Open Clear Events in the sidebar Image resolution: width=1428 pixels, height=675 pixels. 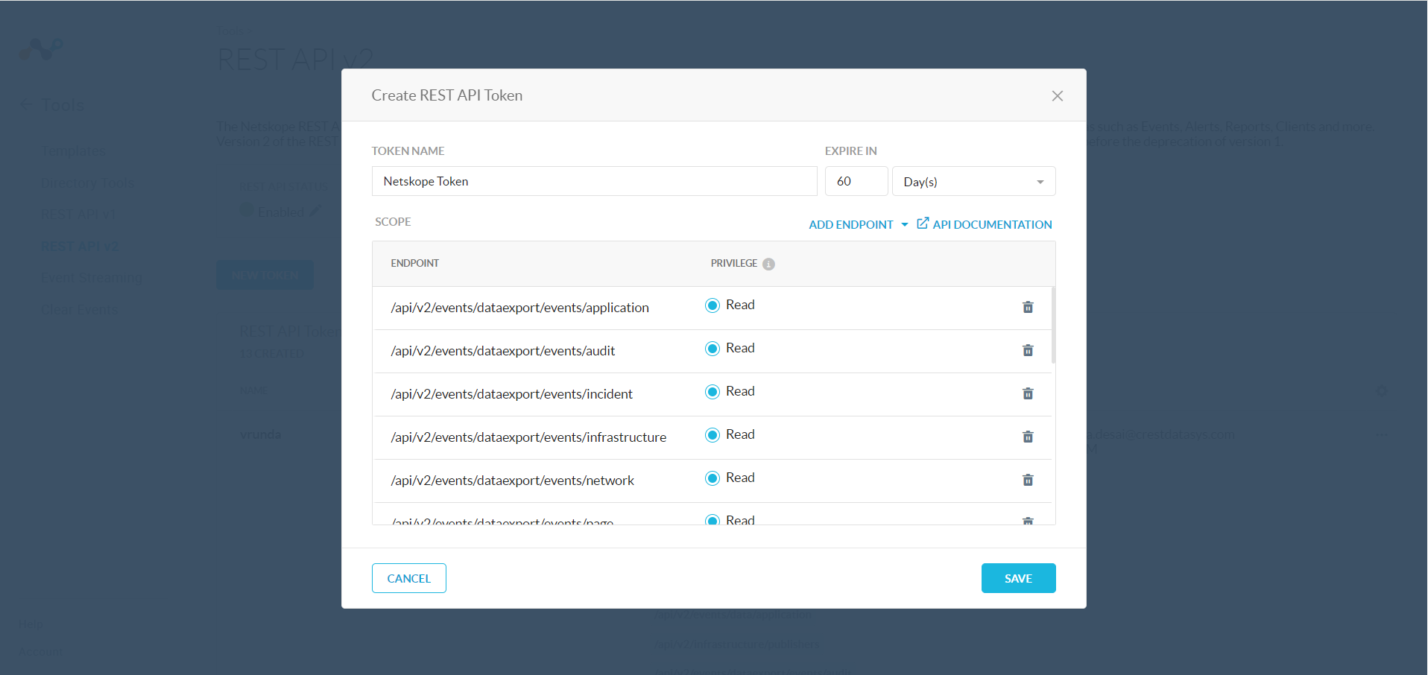tap(79, 309)
